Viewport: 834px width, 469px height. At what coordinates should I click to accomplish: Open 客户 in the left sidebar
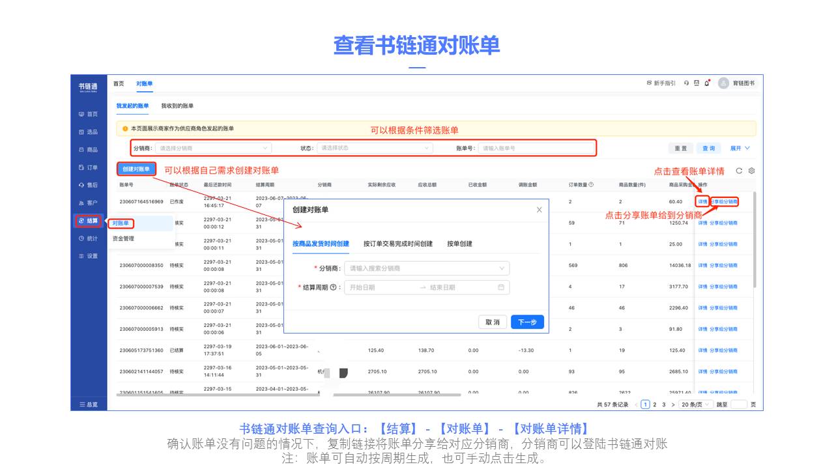pyautogui.click(x=88, y=203)
